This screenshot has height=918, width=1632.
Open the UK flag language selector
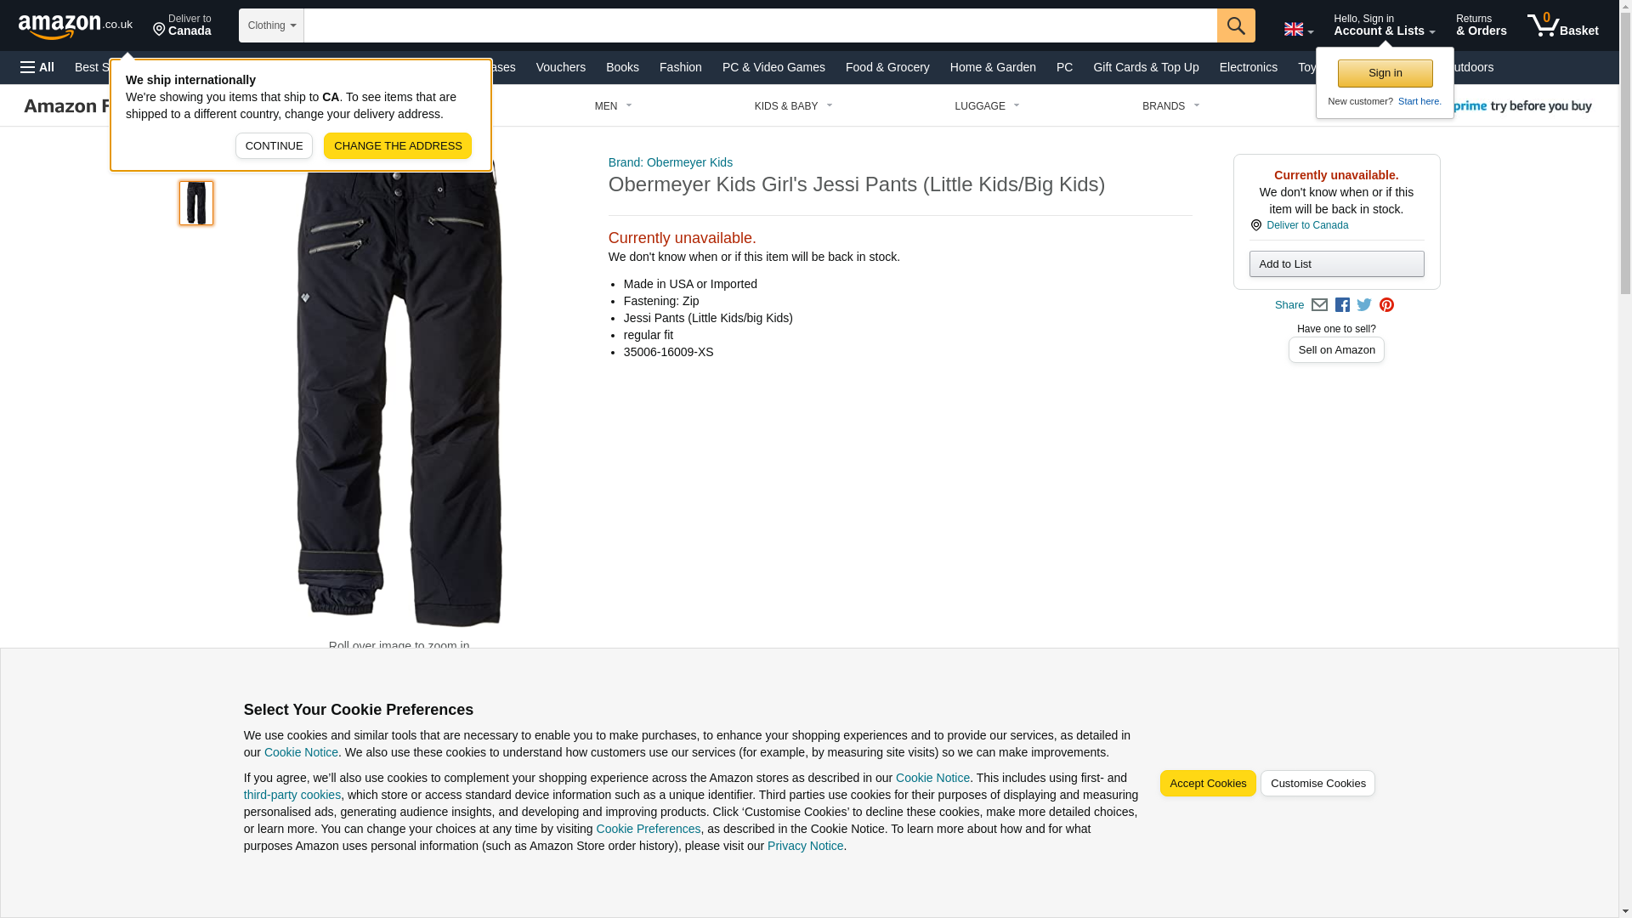[x=1298, y=30]
